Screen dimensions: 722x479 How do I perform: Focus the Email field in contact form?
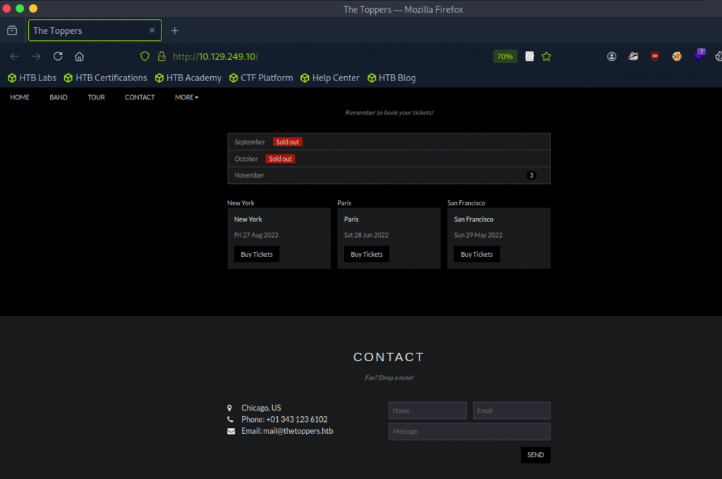(511, 411)
